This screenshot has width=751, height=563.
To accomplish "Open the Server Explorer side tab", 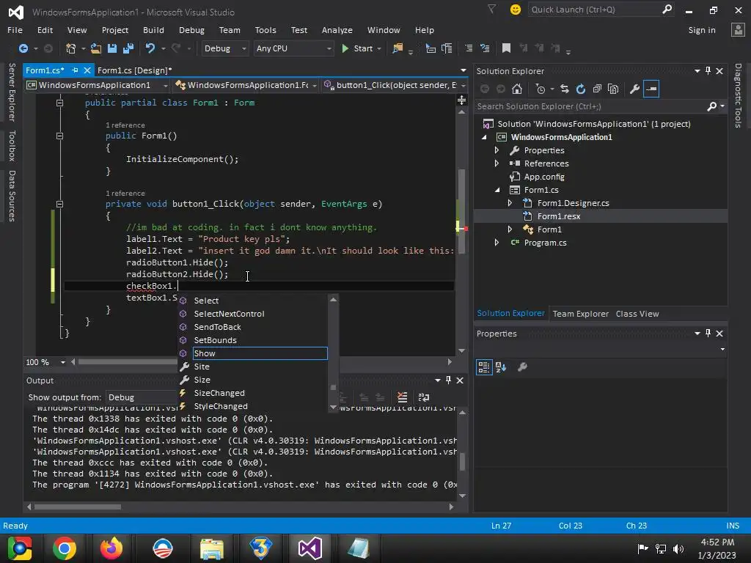I will [x=12, y=92].
